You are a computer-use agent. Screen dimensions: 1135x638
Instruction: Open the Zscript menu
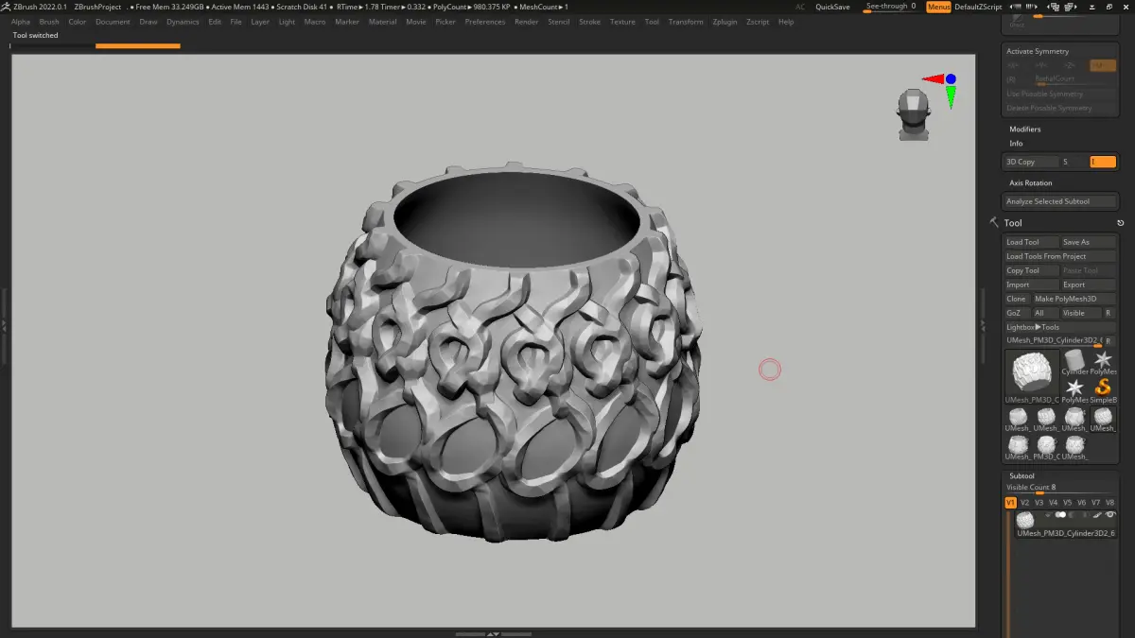point(757,22)
